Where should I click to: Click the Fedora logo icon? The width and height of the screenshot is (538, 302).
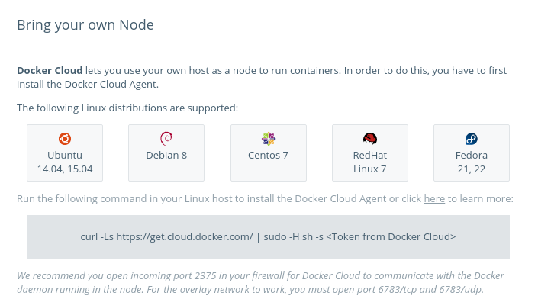coord(472,139)
